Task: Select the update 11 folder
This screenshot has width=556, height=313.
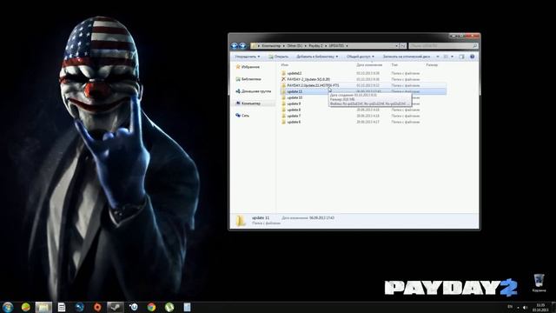Action: click(x=363, y=91)
